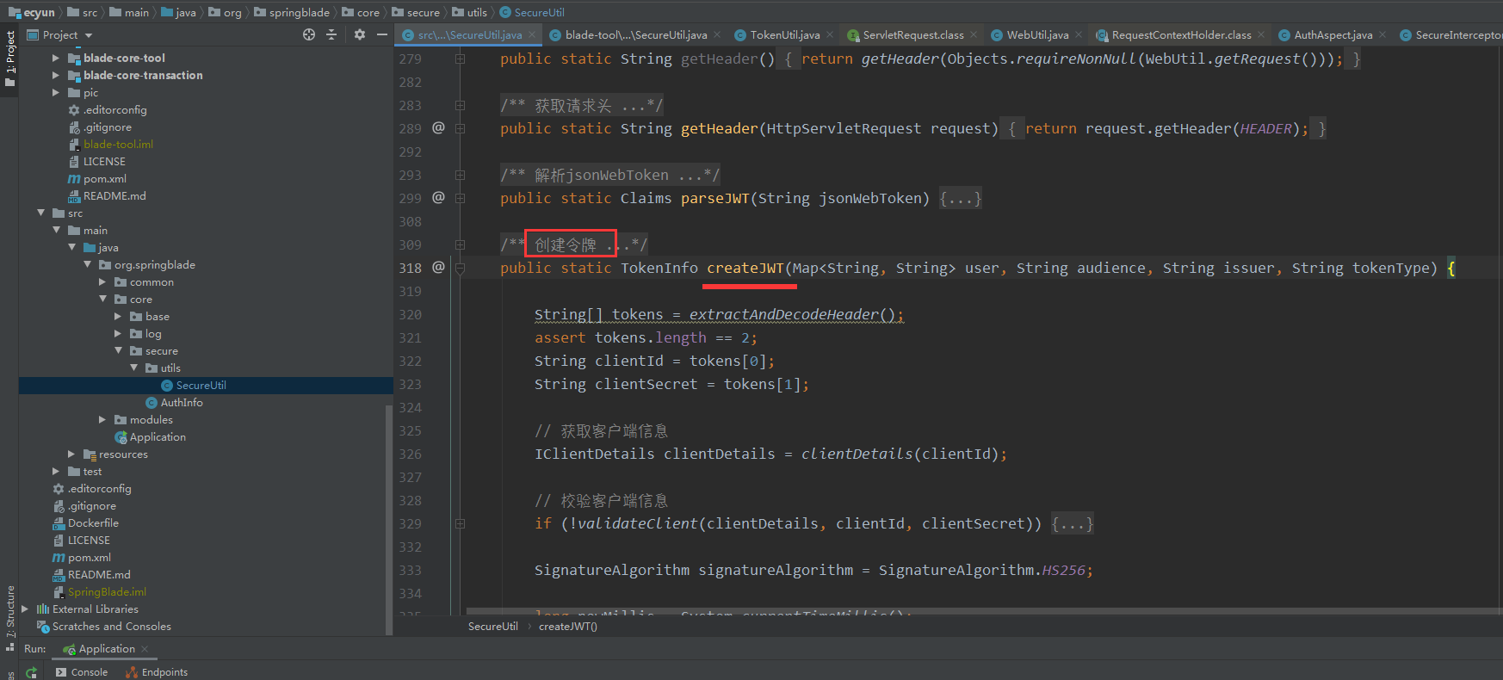Screen dimensions: 1503x680
Task: Click springblade in the top navigation bar
Action: tap(291, 12)
